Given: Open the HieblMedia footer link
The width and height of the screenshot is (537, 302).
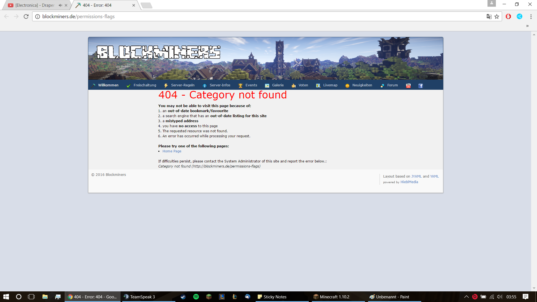Looking at the screenshot, I should pos(409,182).
